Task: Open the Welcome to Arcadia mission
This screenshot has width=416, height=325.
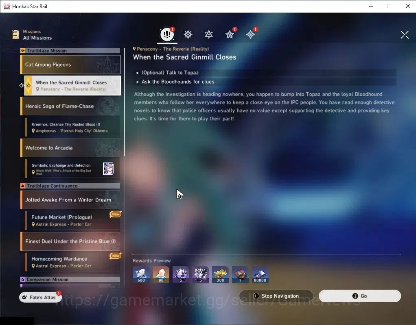Action: [70, 148]
